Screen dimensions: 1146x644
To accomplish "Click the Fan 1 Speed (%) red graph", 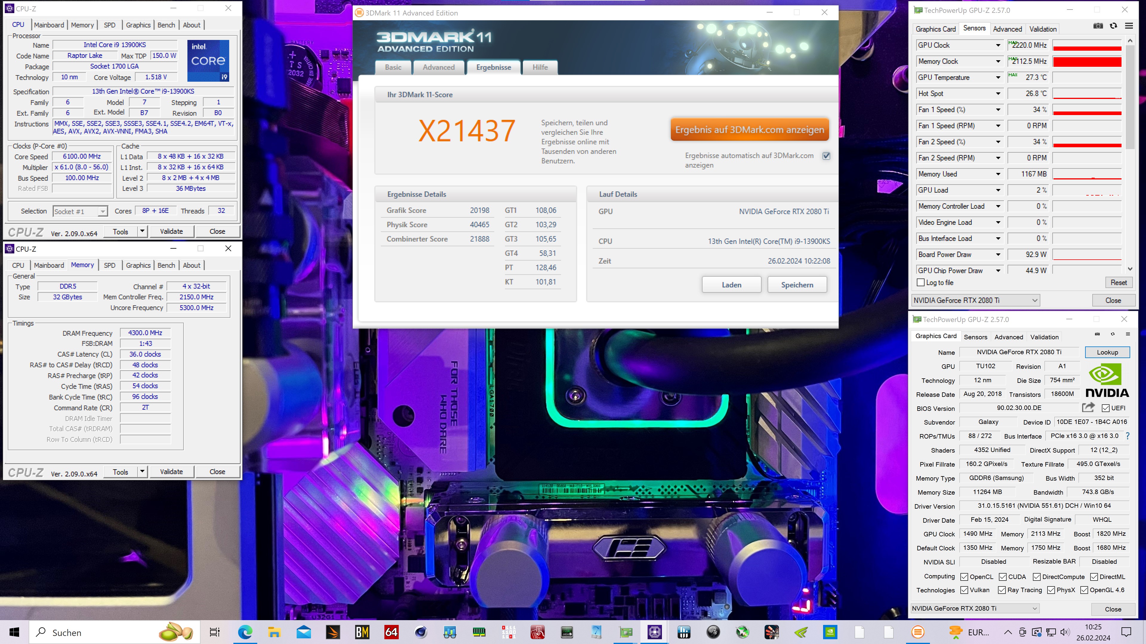I will tap(1087, 110).
